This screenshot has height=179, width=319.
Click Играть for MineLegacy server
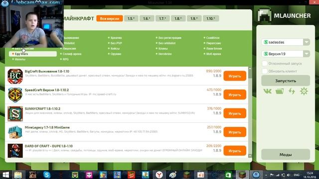pos(235,132)
